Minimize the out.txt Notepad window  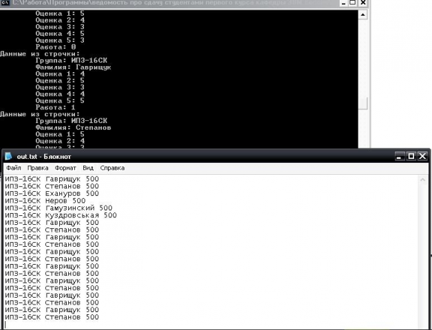coord(399,157)
